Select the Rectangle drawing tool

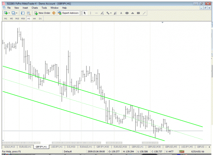[138, 13]
